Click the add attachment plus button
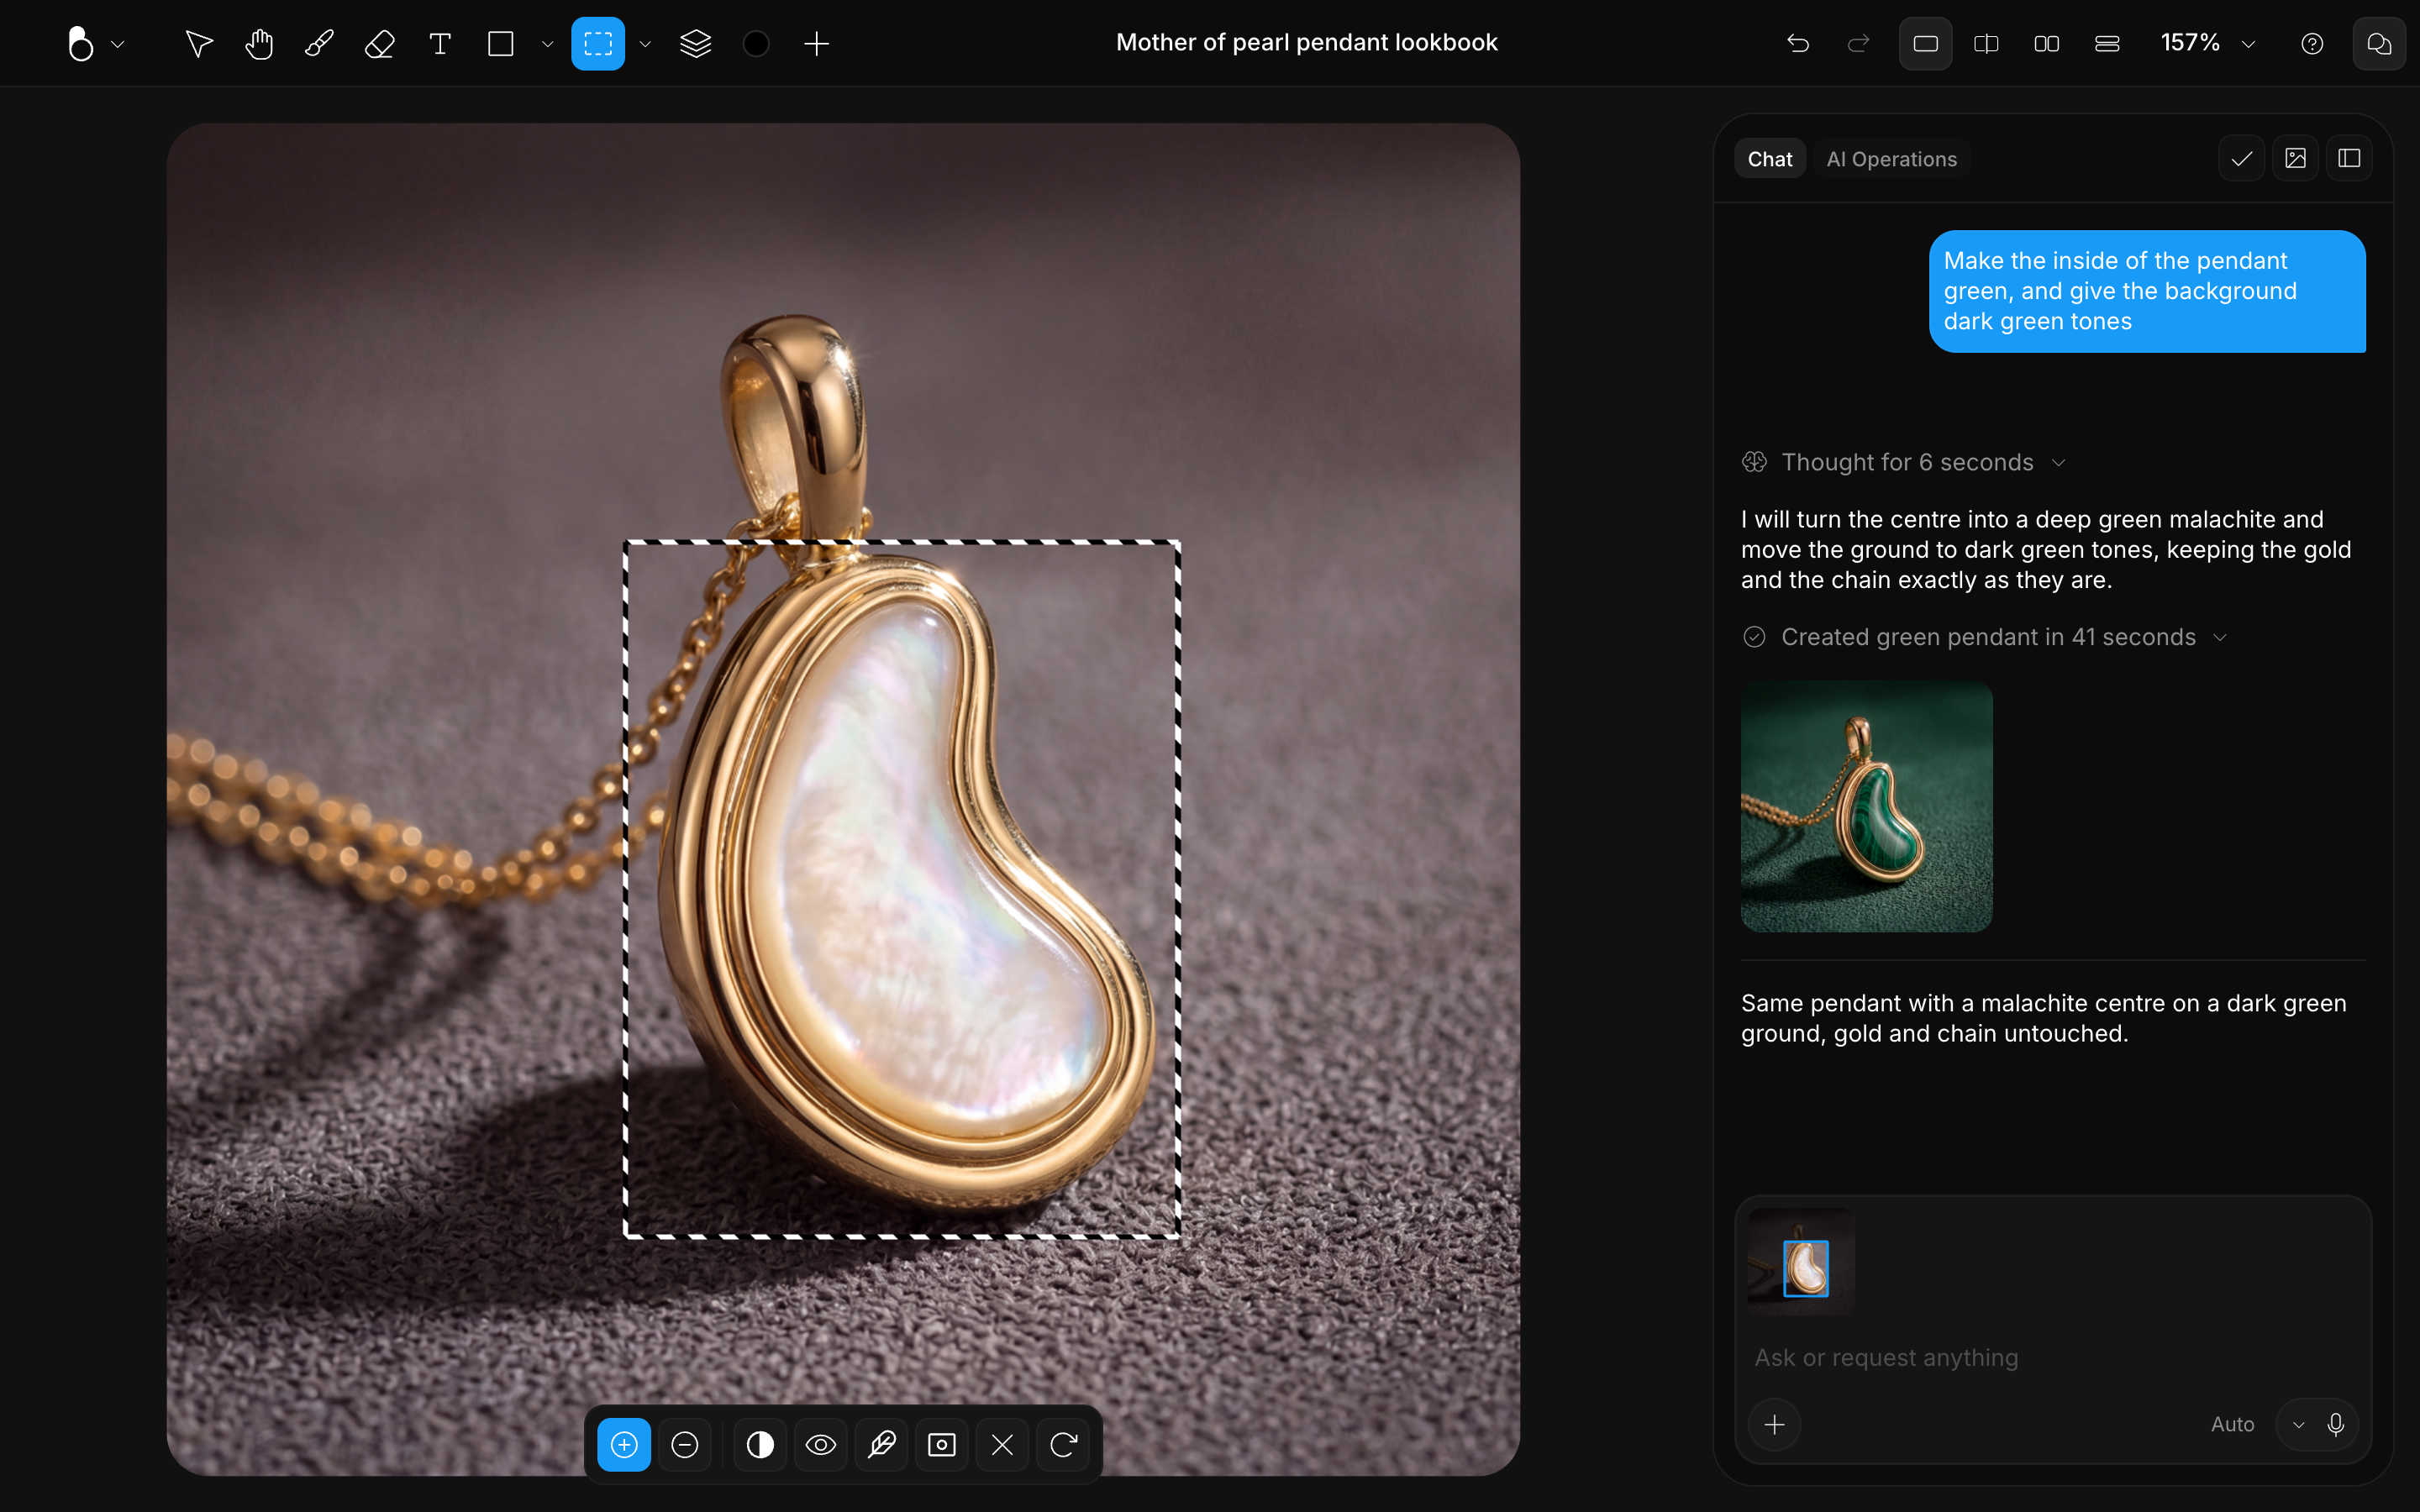 pyautogui.click(x=1774, y=1424)
